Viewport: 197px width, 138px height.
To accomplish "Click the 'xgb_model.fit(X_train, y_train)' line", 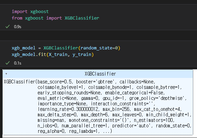I will (x=53, y=55).
